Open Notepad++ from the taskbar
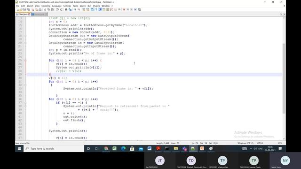This screenshot has width=301, height=169. pyautogui.click(x=193, y=149)
